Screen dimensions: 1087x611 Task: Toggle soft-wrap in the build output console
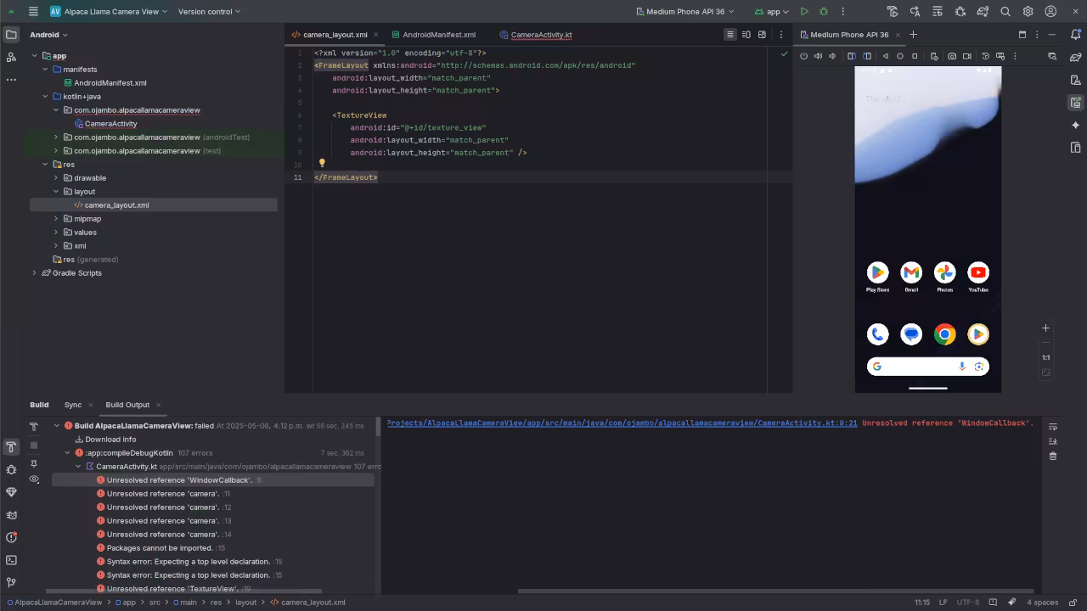point(1053,427)
